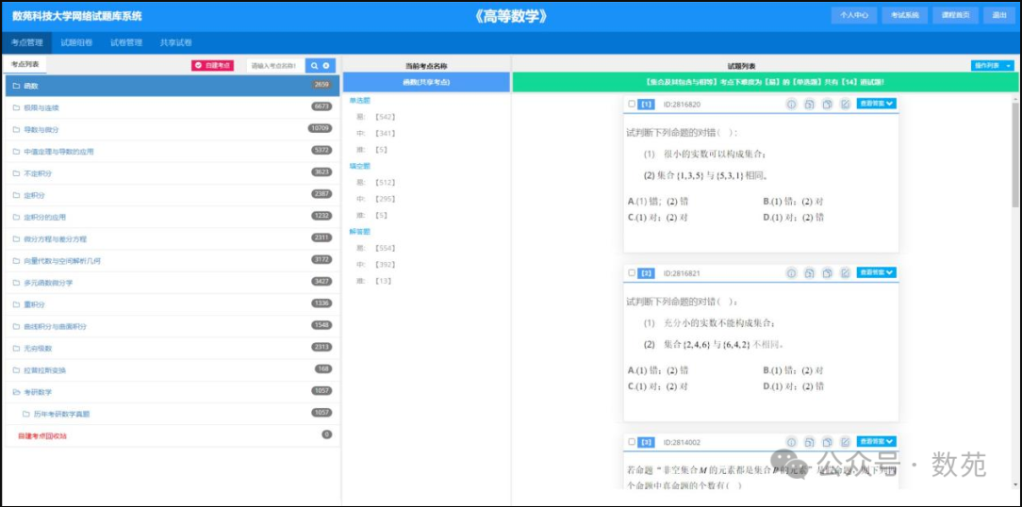Screen dimensions: 1022x507
Task: Edit question ID:2816821 with pencil icon
Action: pyautogui.click(x=846, y=273)
